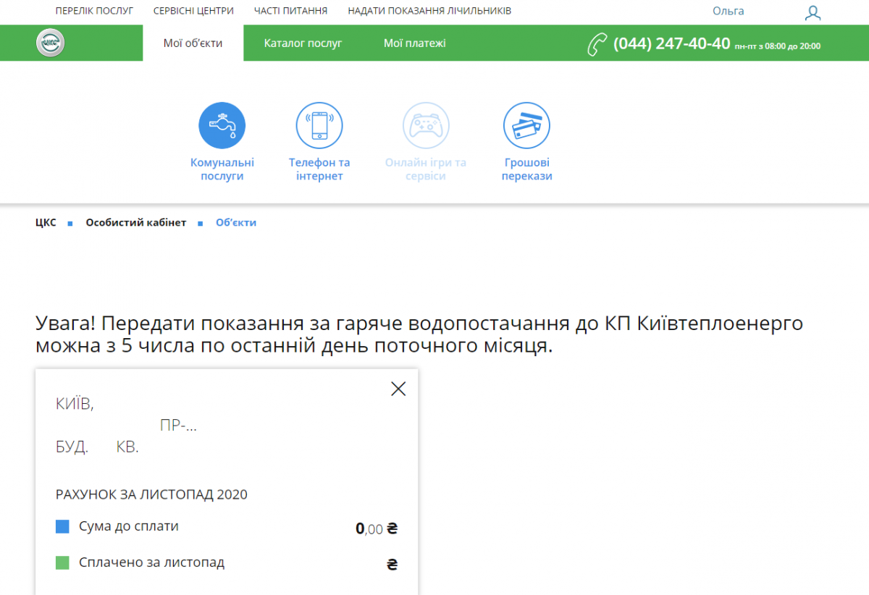The width and height of the screenshot is (869, 595).
Task: Click the working hours text пн-пт
Action: pyautogui.click(x=778, y=46)
